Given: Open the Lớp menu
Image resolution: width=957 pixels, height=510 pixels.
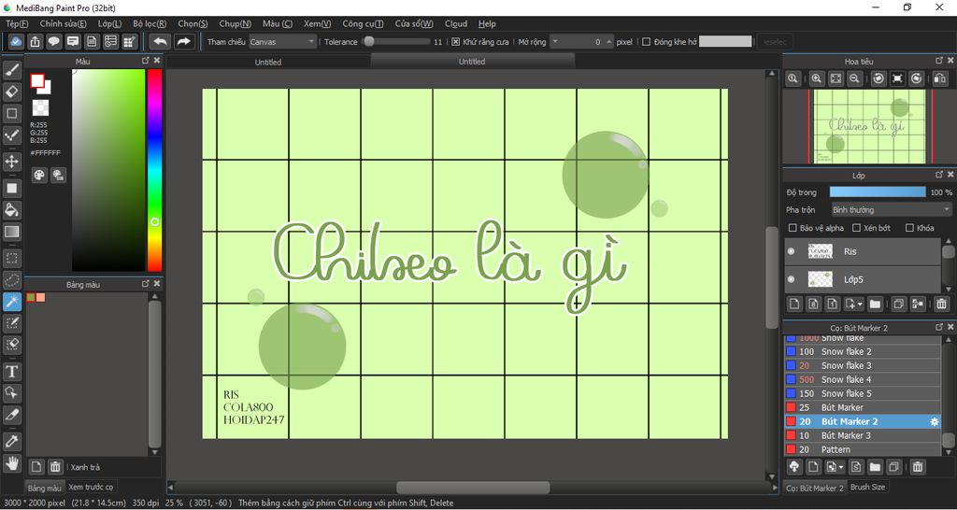Looking at the screenshot, I should coord(110,23).
